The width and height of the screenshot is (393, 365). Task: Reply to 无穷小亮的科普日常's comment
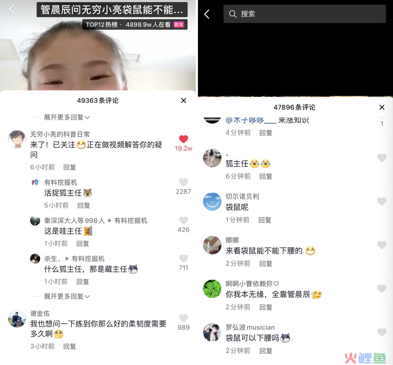tap(70, 167)
